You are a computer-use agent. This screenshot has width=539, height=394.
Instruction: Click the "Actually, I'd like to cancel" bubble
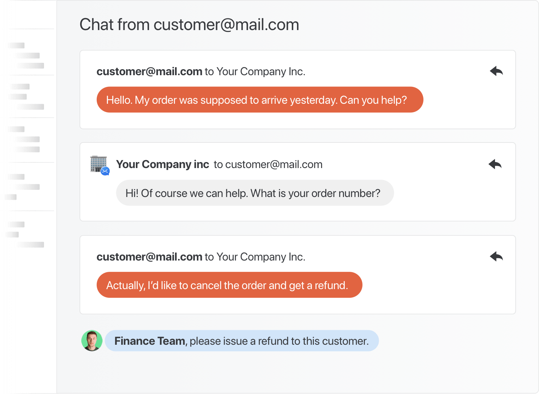click(x=229, y=285)
